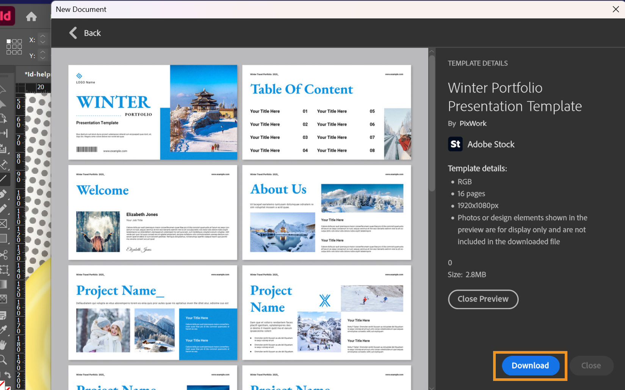Select the About Us page thumbnail
Viewport: 625px width, 390px height.
(x=327, y=212)
